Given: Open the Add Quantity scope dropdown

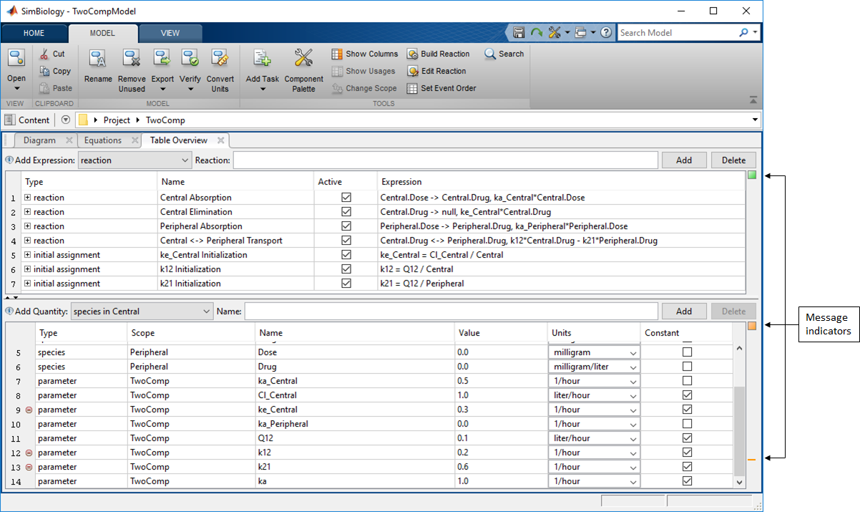Looking at the screenshot, I should click(x=142, y=311).
